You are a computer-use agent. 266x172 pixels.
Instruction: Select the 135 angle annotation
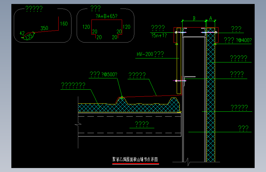(x=29, y=36)
